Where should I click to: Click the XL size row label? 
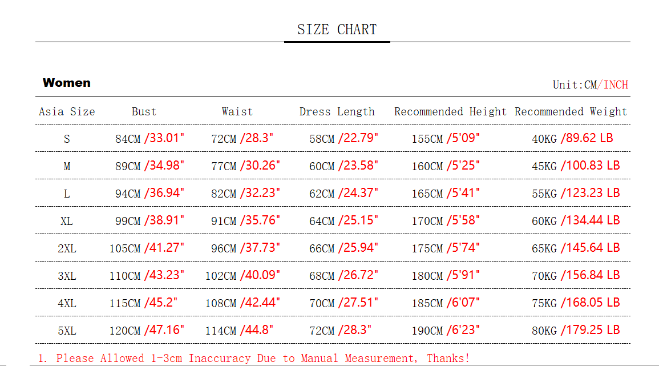pos(67,221)
